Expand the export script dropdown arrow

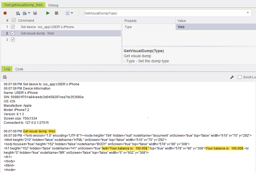[x=29, y=13]
